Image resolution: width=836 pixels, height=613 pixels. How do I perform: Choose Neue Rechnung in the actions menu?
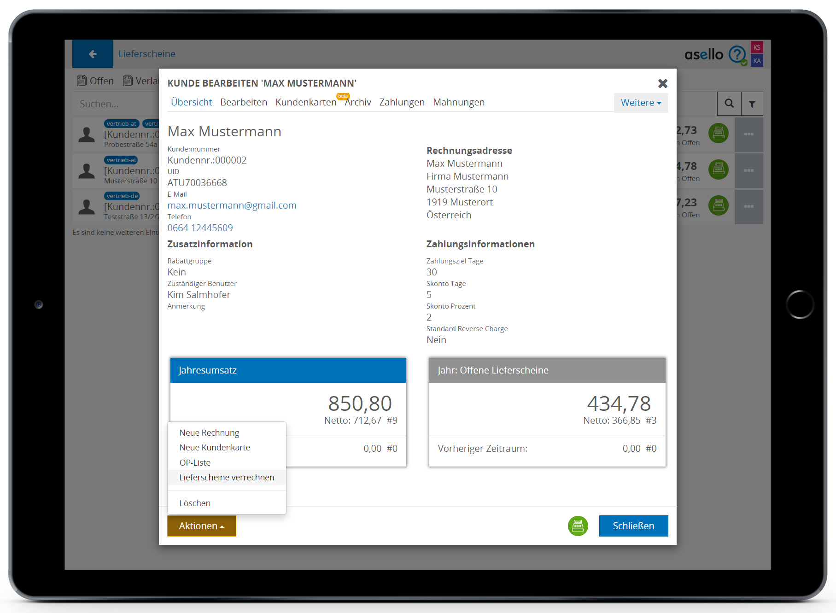coord(209,432)
